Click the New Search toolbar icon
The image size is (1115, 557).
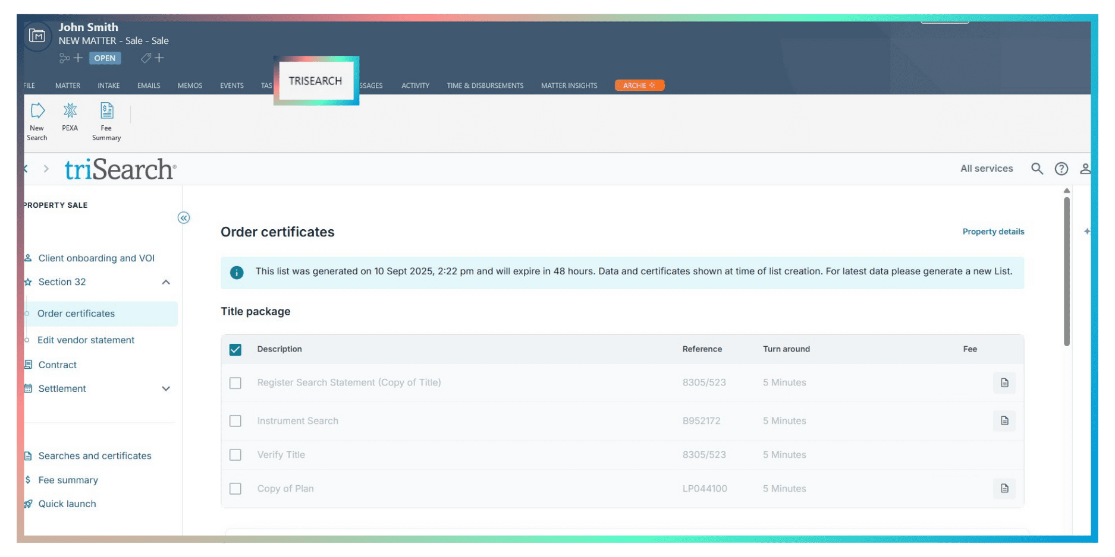coord(37,121)
